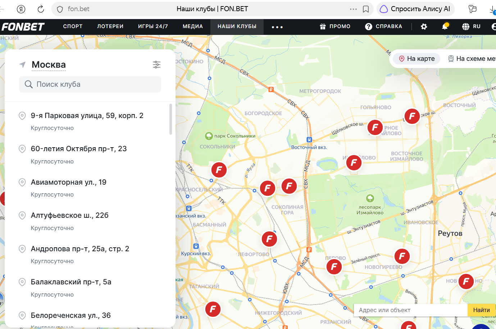
Task: Switch view to На схеме метро
Action: coord(472,59)
